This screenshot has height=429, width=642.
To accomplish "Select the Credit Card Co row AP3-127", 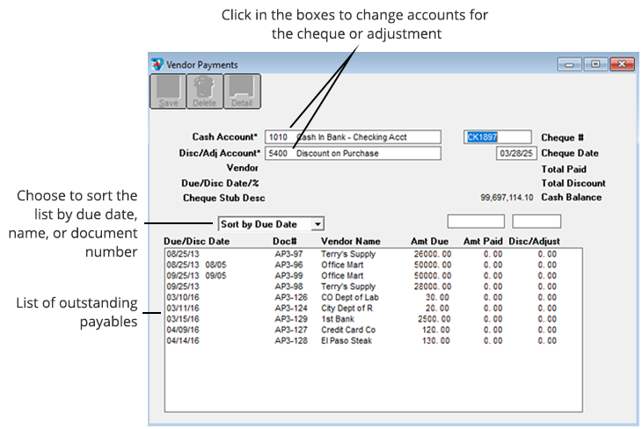I will pos(361,330).
